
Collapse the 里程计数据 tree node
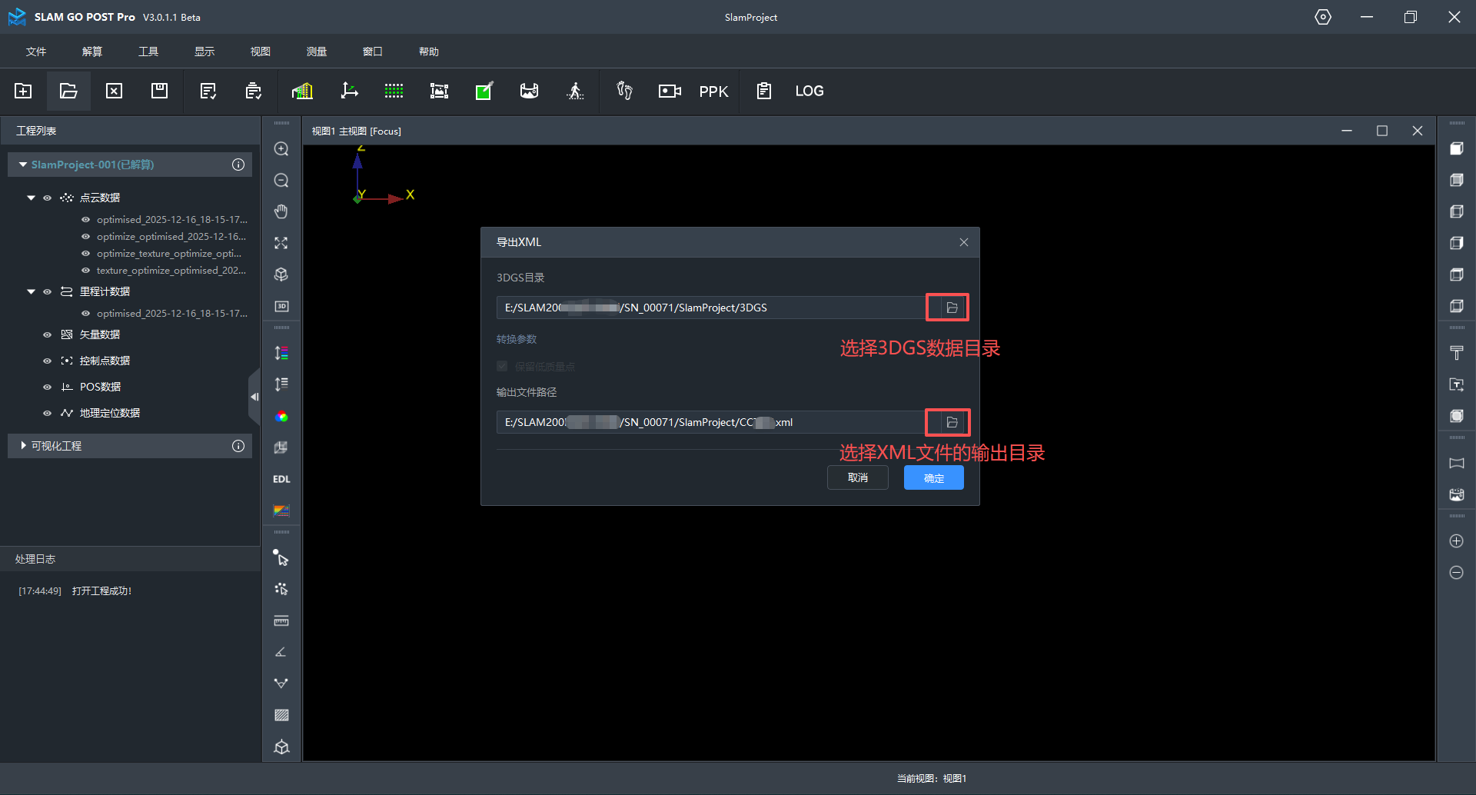(x=31, y=292)
